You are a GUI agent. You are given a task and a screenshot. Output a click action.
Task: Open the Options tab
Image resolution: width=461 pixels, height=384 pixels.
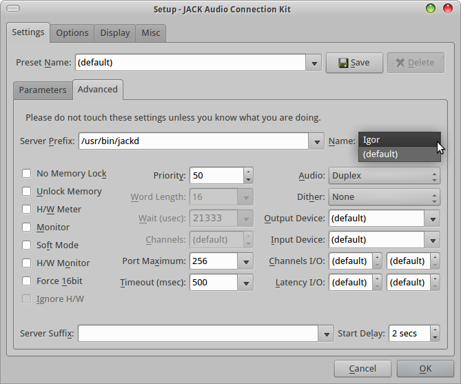[x=72, y=33]
